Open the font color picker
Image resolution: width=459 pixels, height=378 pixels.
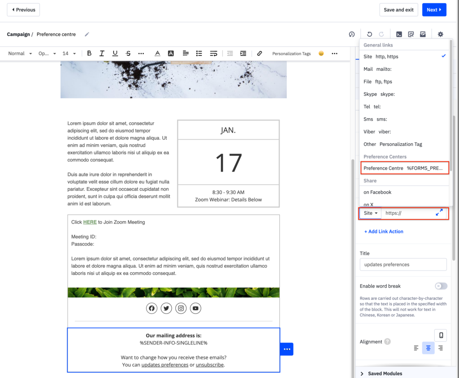click(157, 53)
